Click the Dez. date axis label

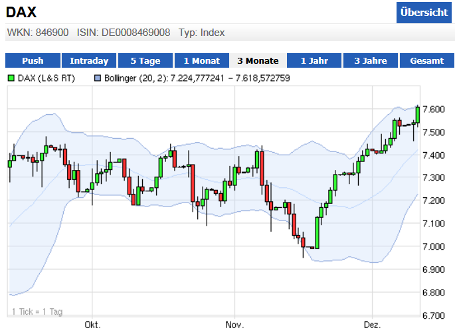click(x=372, y=325)
